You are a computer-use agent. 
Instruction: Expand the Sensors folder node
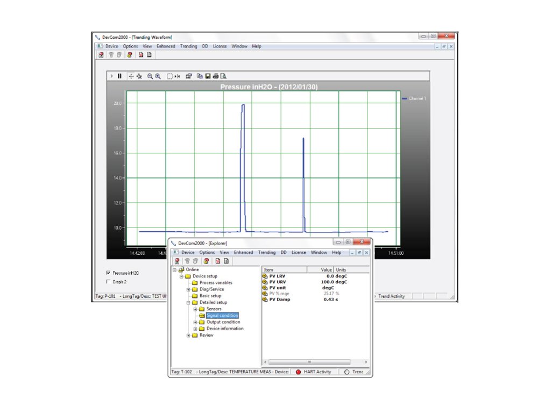point(195,309)
